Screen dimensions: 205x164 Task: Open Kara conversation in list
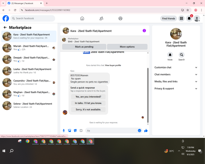point(29,36)
